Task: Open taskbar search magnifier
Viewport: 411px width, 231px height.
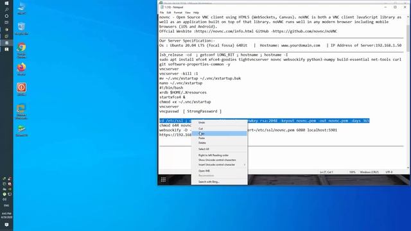Action: (6, 10)
